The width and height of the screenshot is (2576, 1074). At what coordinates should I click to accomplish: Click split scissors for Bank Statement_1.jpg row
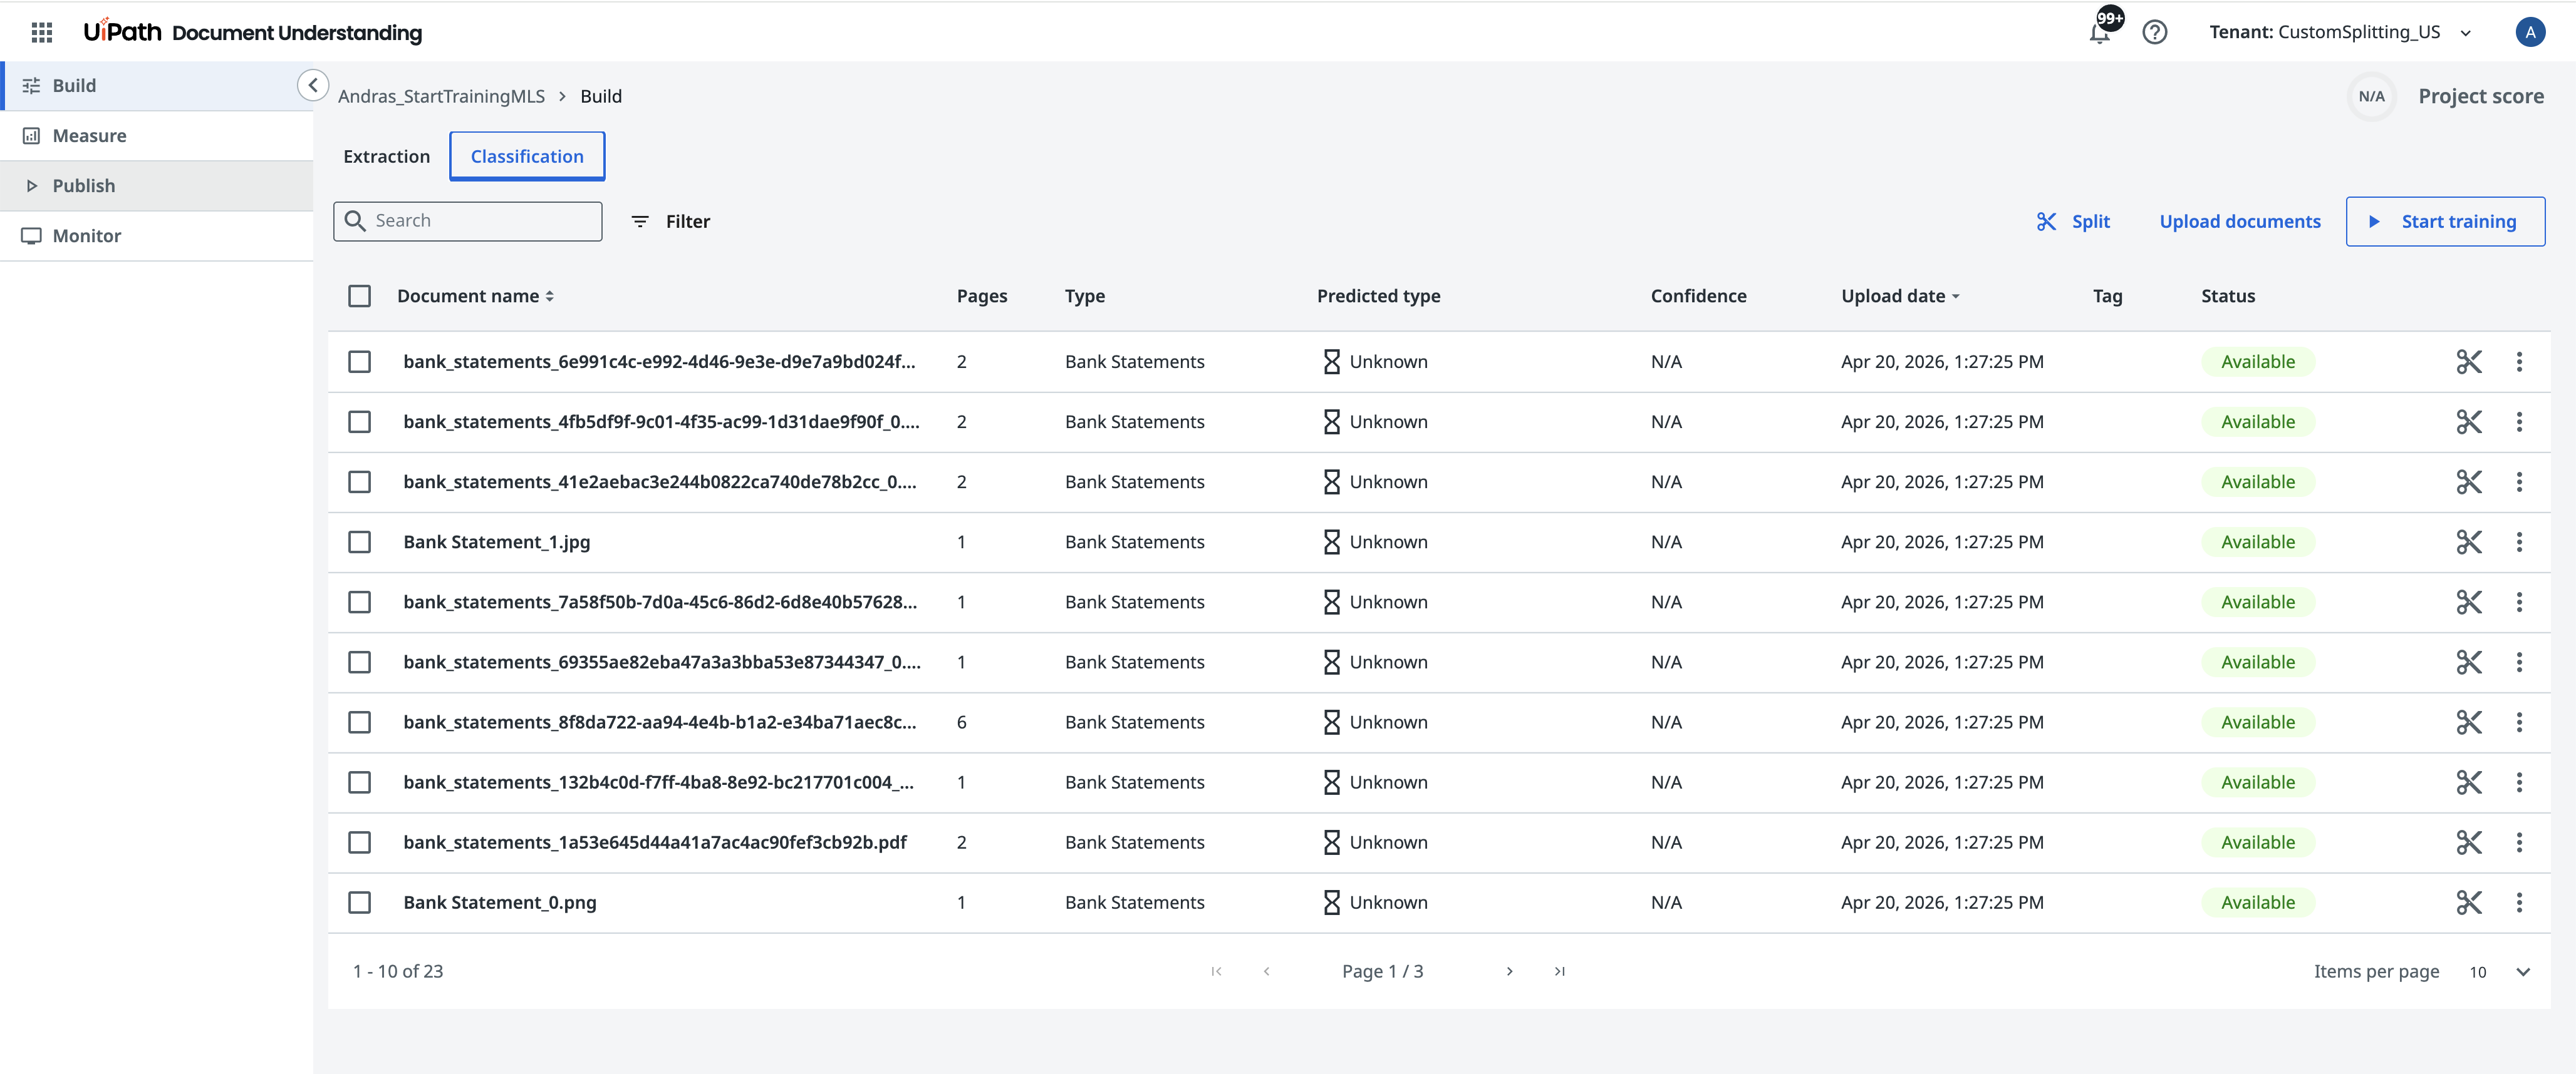click(x=2468, y=541)
